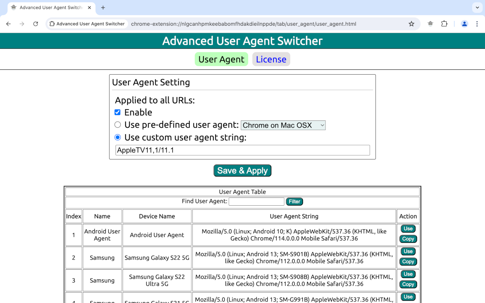This screenshot has width=485, height=303.
Task: Click the Save & Apply button
Action: 242,170
